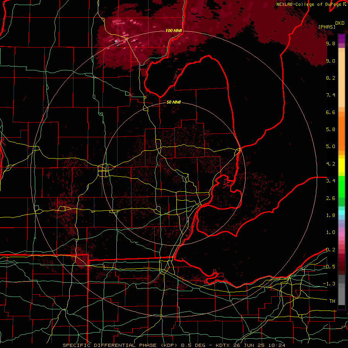
Task: Click the 7.4 color scale value
Action: click(331, 95)
